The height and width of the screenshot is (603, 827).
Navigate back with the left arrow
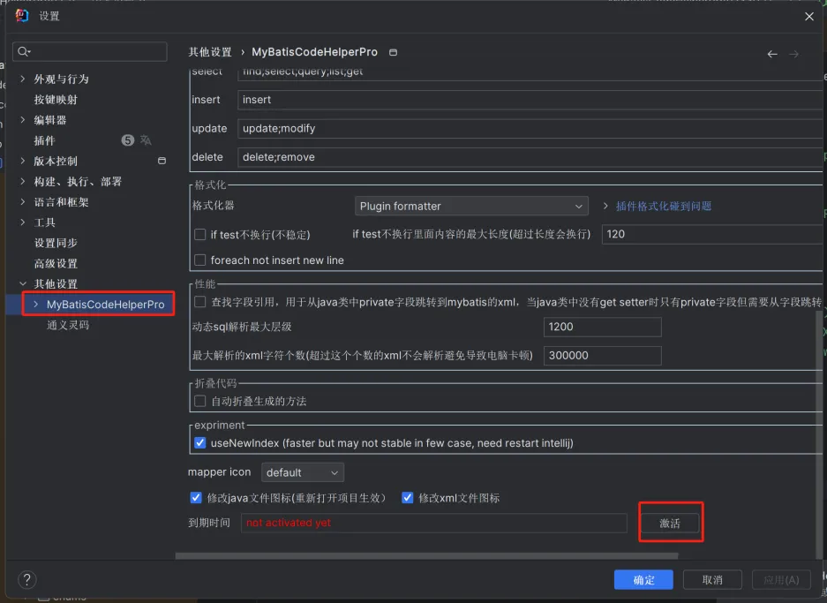[772, 54]
